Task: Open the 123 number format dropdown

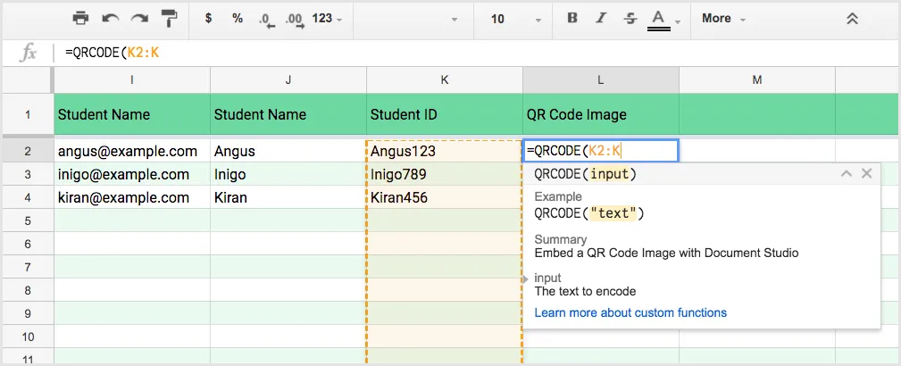Action: click(x=328, y=19)
